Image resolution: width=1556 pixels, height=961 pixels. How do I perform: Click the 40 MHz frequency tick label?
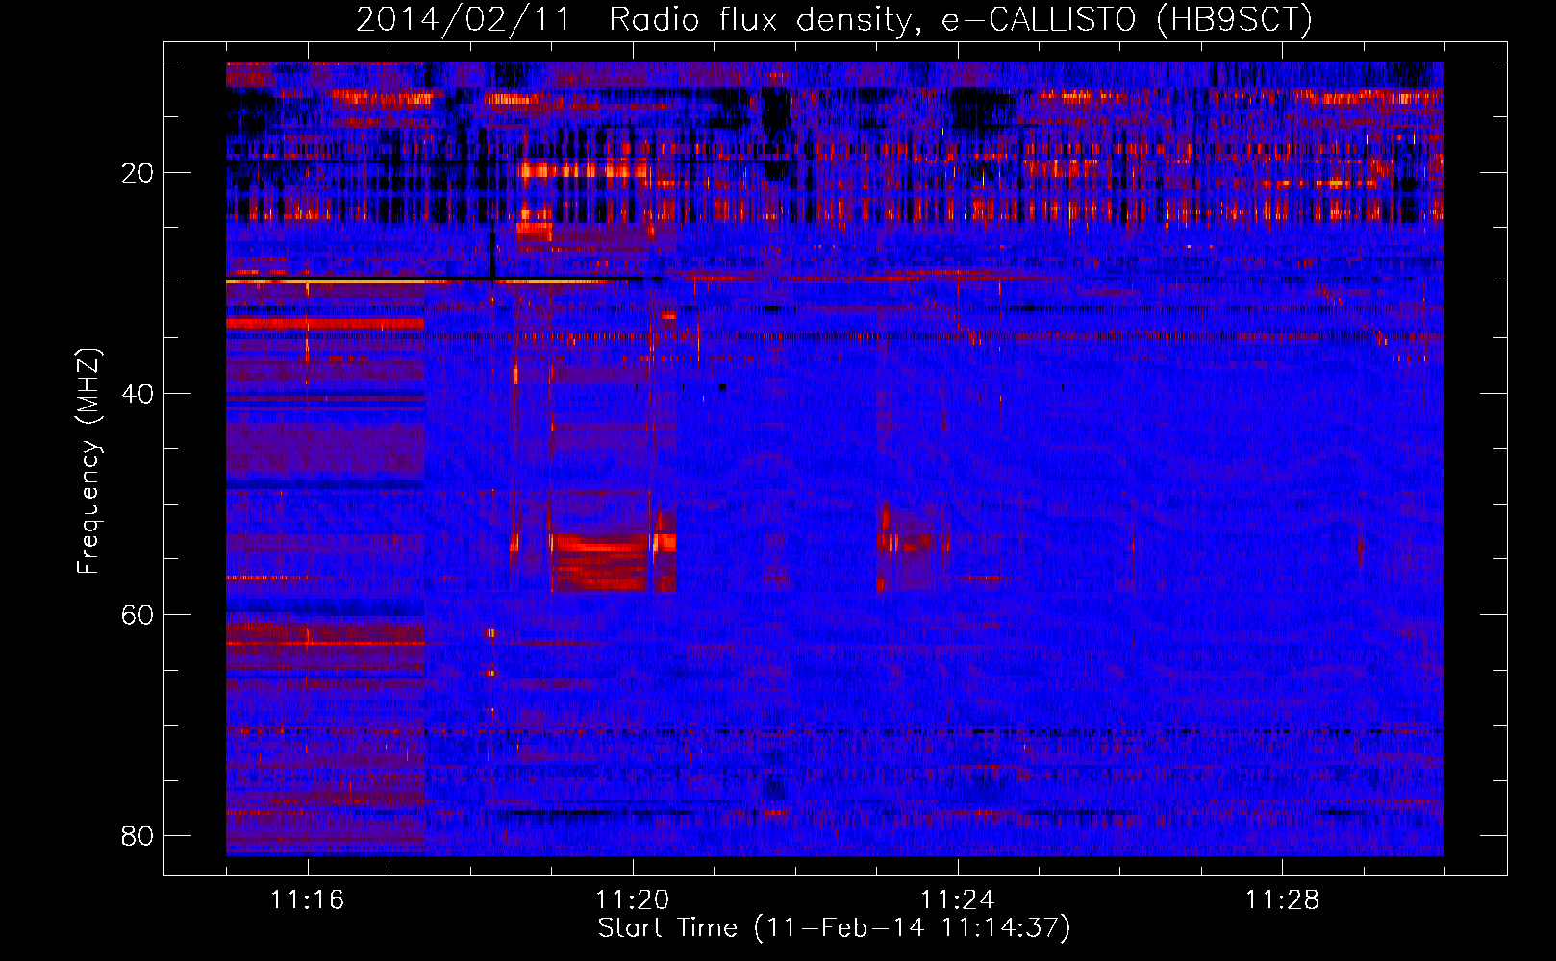[x=138, y=394]
